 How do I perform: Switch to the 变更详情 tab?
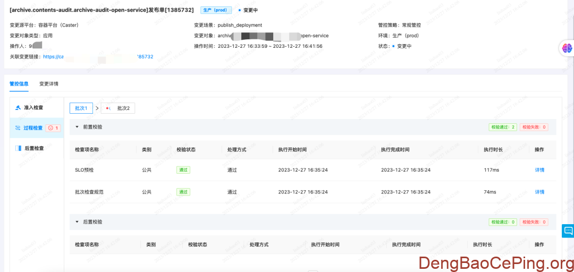pos(49,84)
